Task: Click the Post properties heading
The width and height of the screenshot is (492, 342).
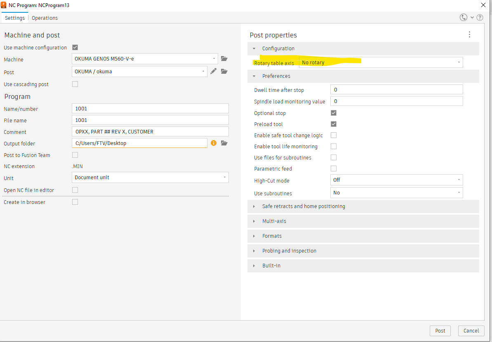Action: pyautogui.click(x=273, y=35)
